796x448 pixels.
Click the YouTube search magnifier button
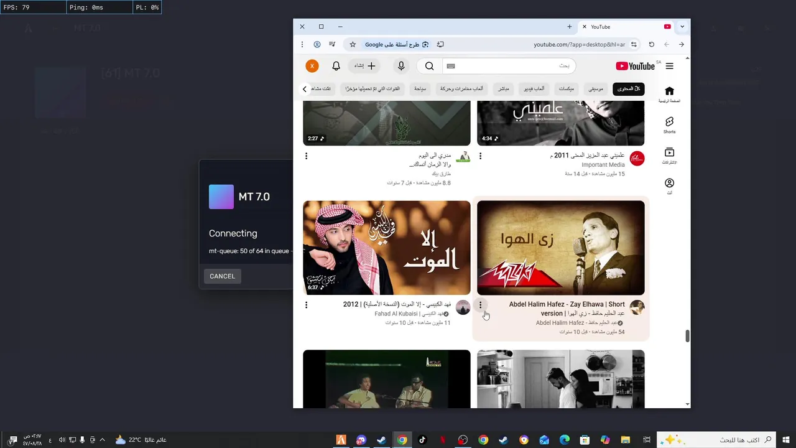[x=430, y=66]
